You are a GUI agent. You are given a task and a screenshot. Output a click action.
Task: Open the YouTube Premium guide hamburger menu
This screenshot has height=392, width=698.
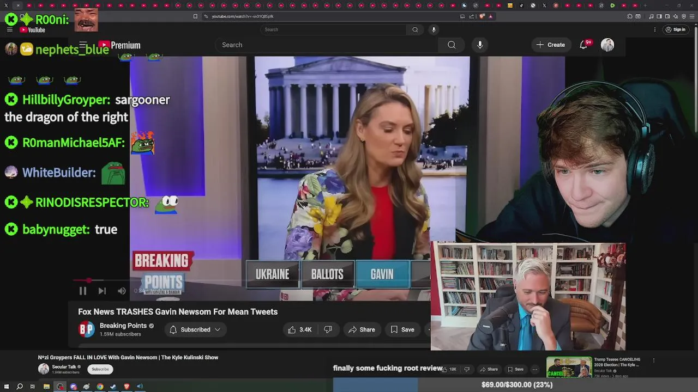83,45
